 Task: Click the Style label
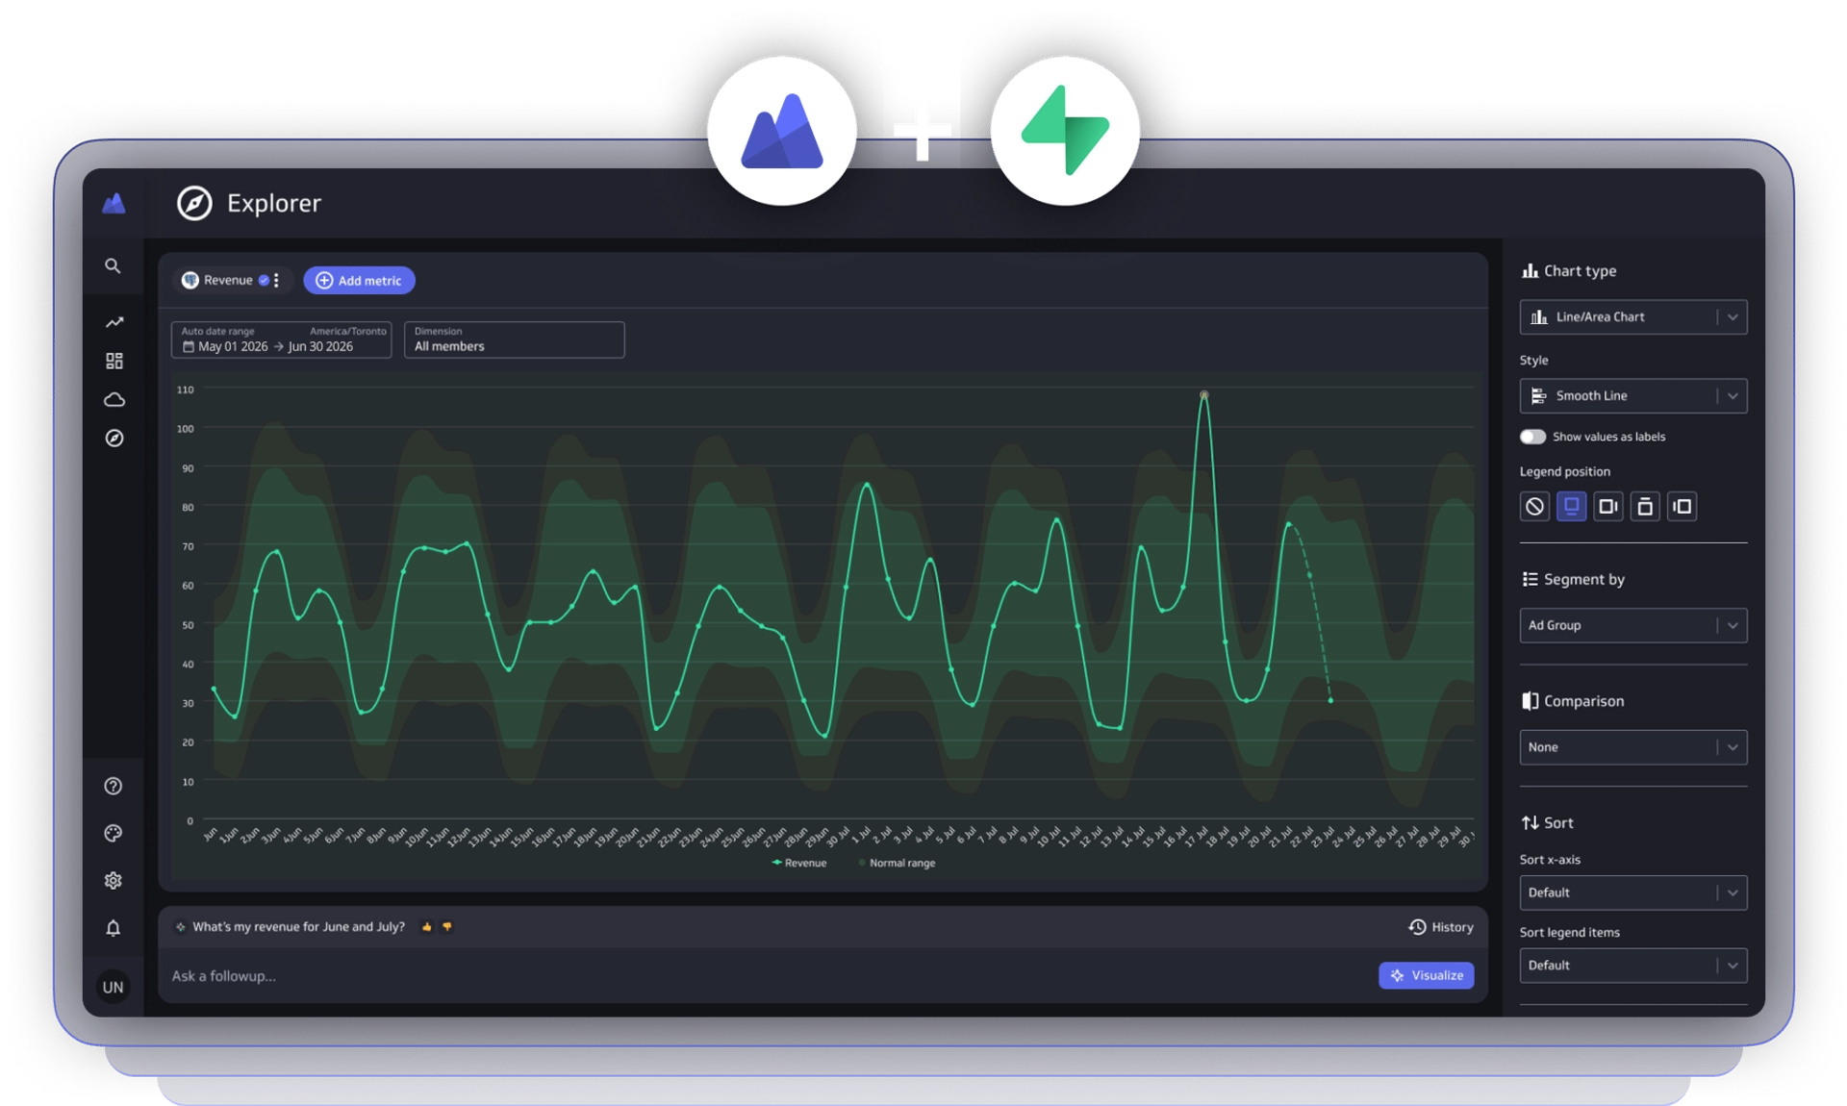pyautogui.click(x=1533, y=360)
